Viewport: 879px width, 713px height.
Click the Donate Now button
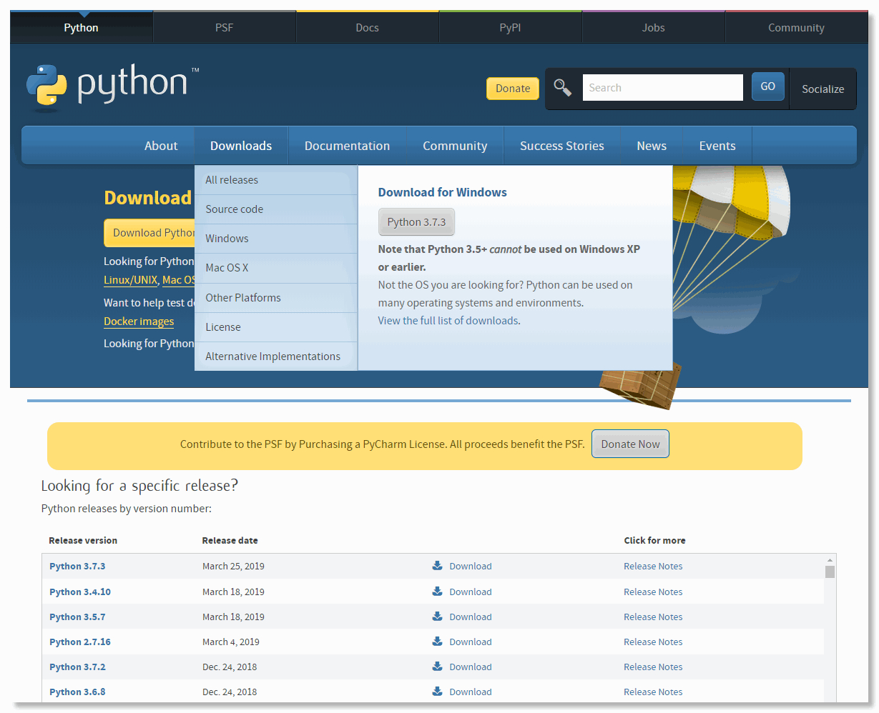(x=630, y=444)
